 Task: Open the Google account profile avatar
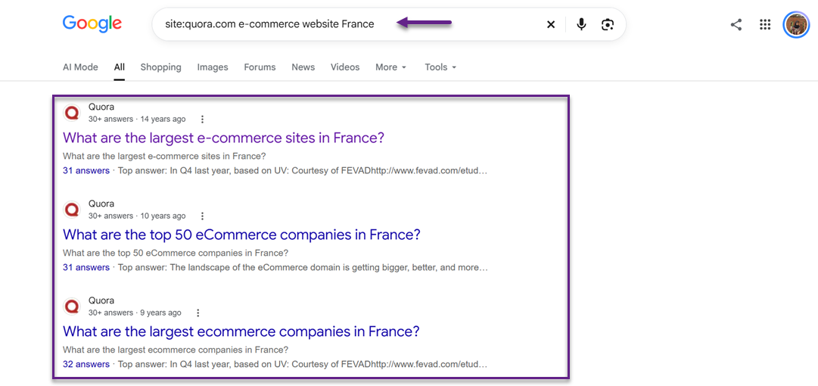[796, 24]
